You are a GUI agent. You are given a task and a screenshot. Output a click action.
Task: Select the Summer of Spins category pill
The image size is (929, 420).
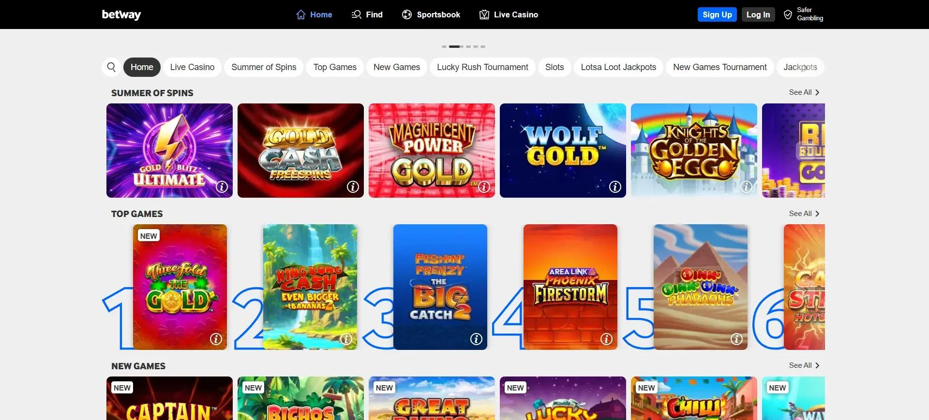264,67
